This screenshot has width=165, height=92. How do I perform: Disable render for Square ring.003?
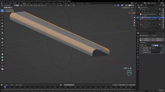[163, 18]
